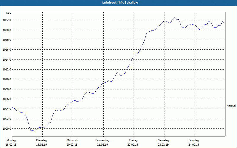Click the 'Donnerstag' day label
237x148 pixels.
coord(102,140)
